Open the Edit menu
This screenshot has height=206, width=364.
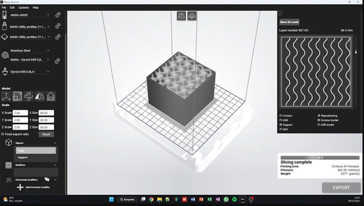pos(12,8)
